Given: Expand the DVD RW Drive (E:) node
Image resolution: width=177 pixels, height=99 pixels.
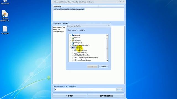Looking at the screenshot, I should 73,55.
